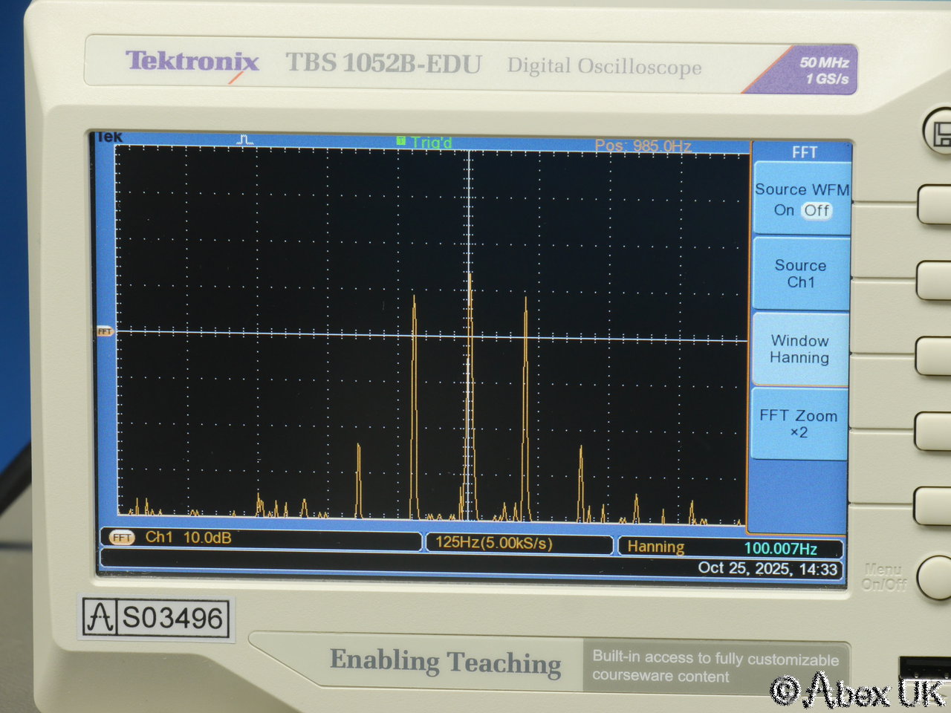Cycle the FFT Zoom ×2 option

(799, 423)
